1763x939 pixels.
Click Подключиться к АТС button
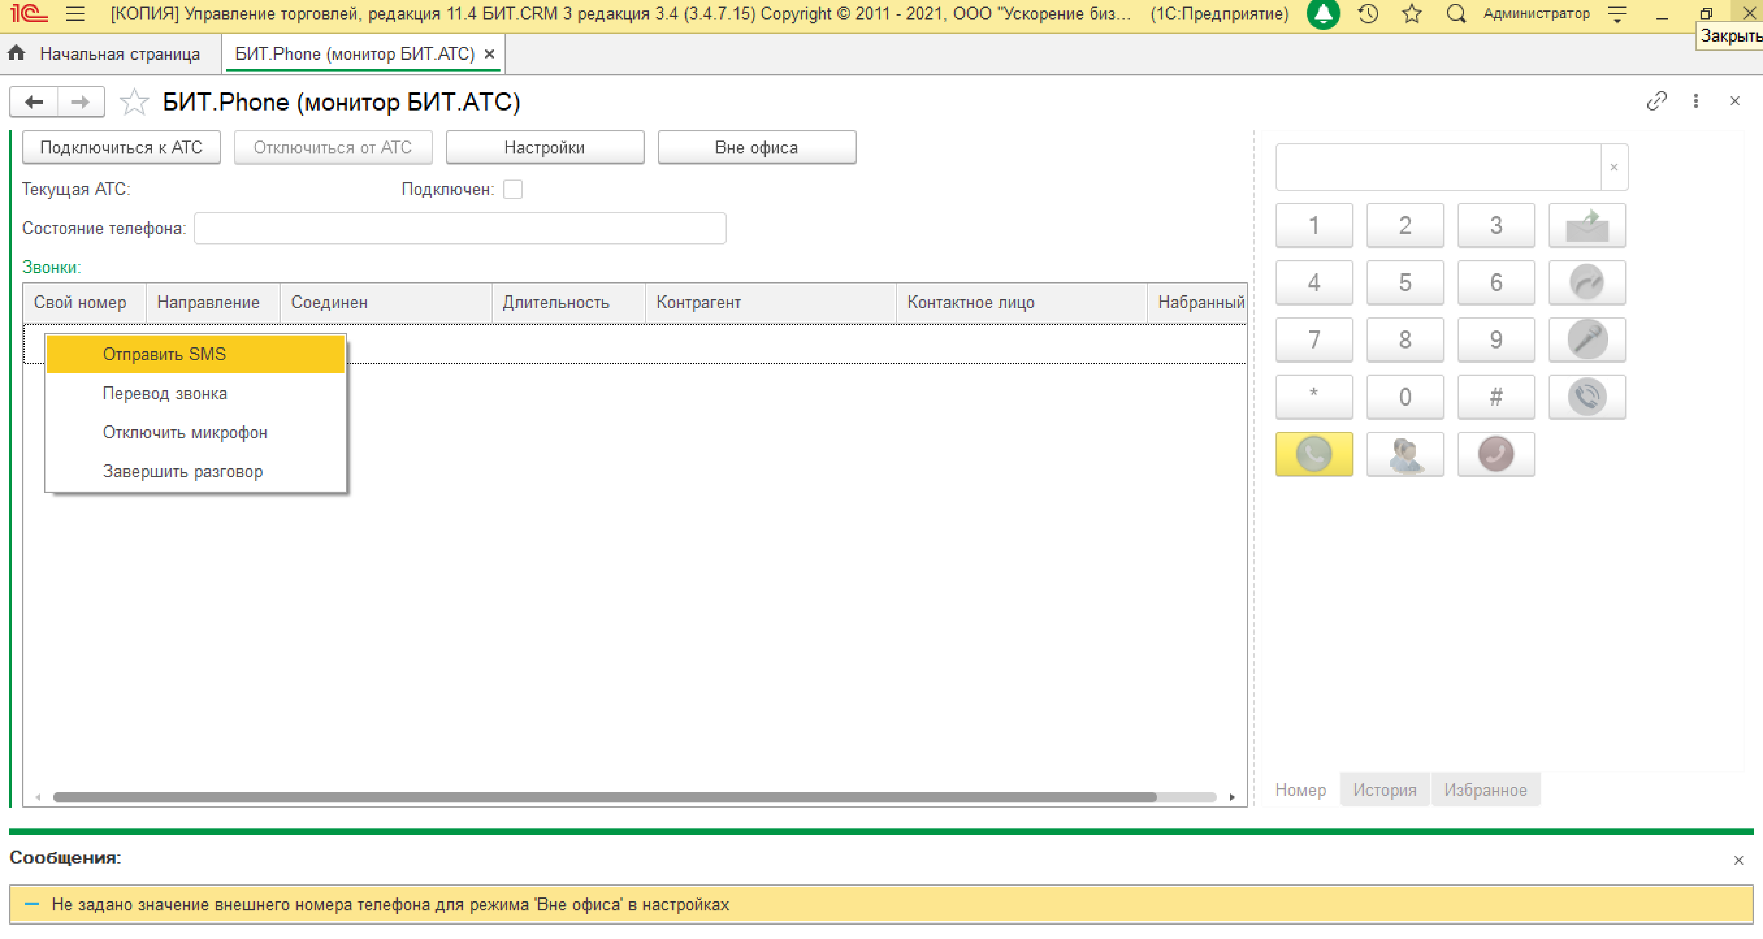pyautogui.click(x=121, y=147)
